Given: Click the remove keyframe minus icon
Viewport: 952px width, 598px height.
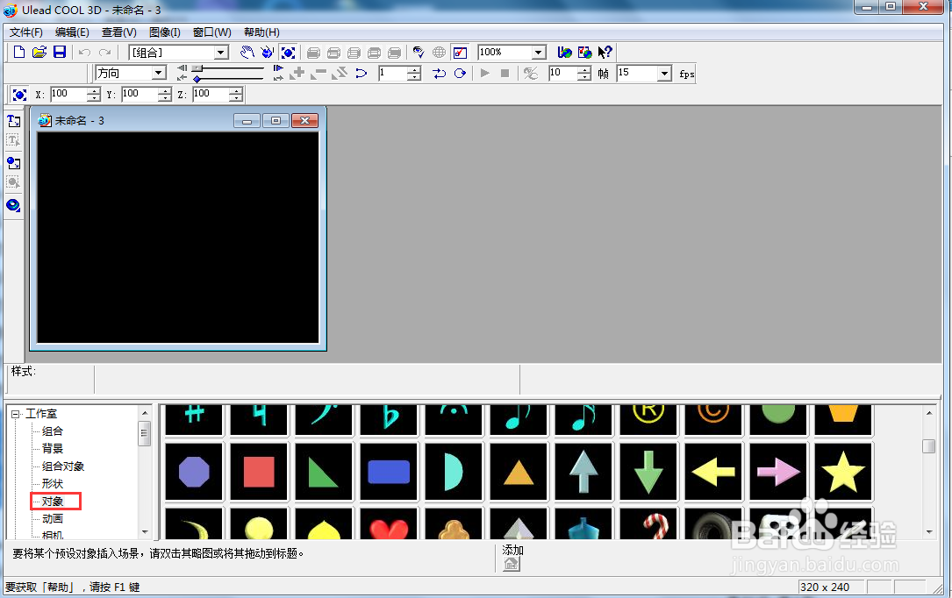Looking at the screenshot, I should click(319, 74).
